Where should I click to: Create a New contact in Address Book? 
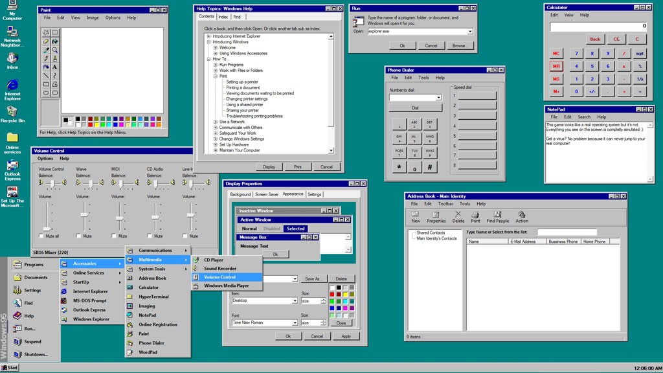click(415, 217)
